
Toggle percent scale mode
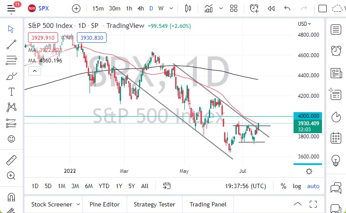(x=284, y=186)
